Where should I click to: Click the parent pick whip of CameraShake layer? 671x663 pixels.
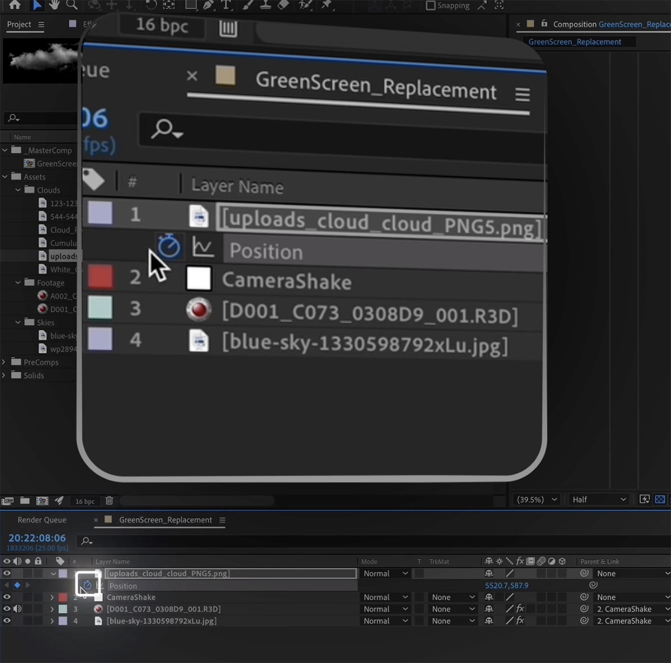pyautogui.click(x=584, y=597)
